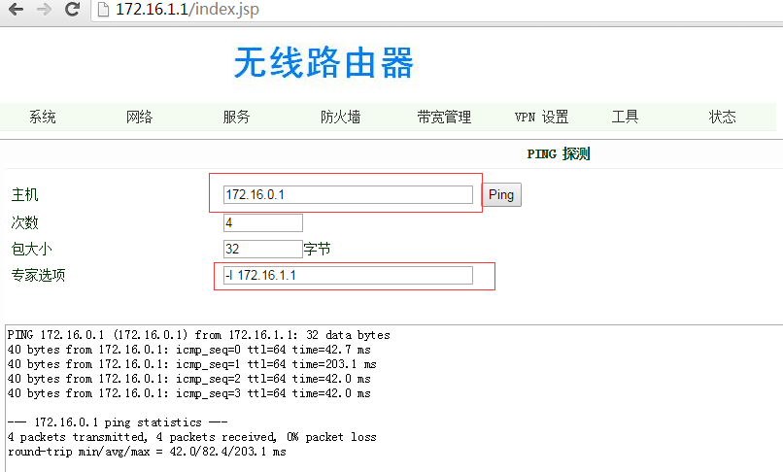
Task: Open the 网络 menu
Action: [x=140, y=118]
